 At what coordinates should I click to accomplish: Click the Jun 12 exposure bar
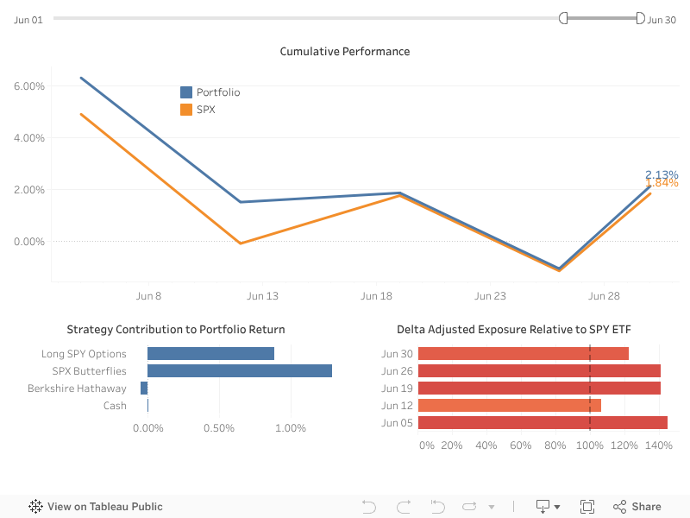[x=509, y=406]
